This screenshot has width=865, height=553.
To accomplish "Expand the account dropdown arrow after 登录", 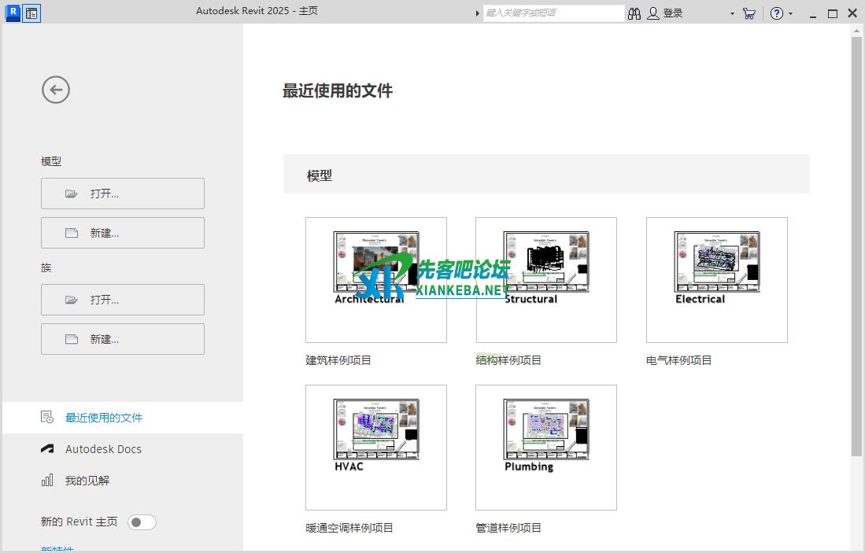I will tap(731, 14).
